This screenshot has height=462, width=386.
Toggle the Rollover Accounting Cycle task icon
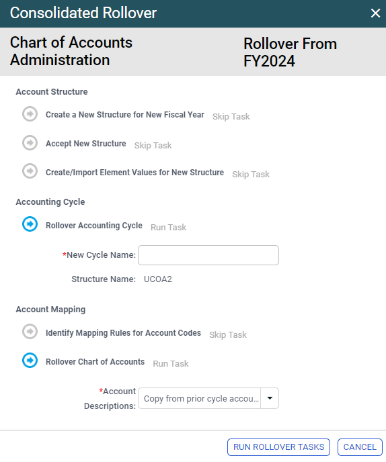(x=30, y=224)
